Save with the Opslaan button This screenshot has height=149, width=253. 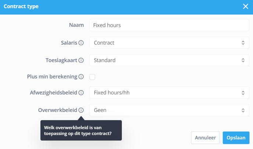236,138
